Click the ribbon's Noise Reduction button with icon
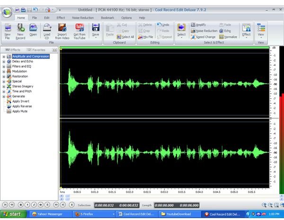This screenshot has height=220, width=284. [204, 31]
